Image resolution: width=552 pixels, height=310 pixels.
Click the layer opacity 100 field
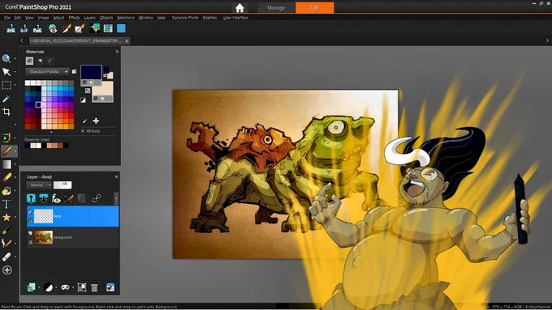tap(63, 185)
